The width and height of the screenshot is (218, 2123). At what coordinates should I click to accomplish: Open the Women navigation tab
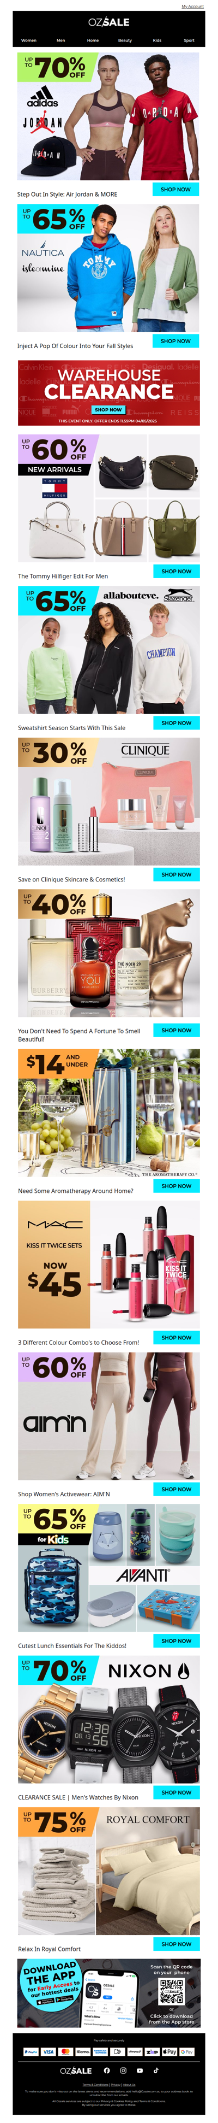click(x=29, y=39)
